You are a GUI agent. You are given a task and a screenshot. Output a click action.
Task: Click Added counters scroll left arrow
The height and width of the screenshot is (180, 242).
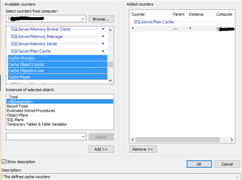point(133,140)
